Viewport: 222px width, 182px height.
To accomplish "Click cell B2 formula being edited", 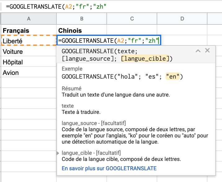I will (x=109, y=41).
